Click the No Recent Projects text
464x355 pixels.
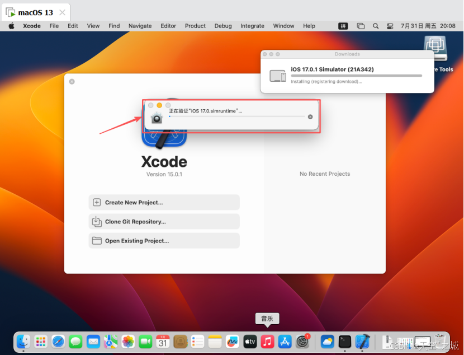pos(325,174)
